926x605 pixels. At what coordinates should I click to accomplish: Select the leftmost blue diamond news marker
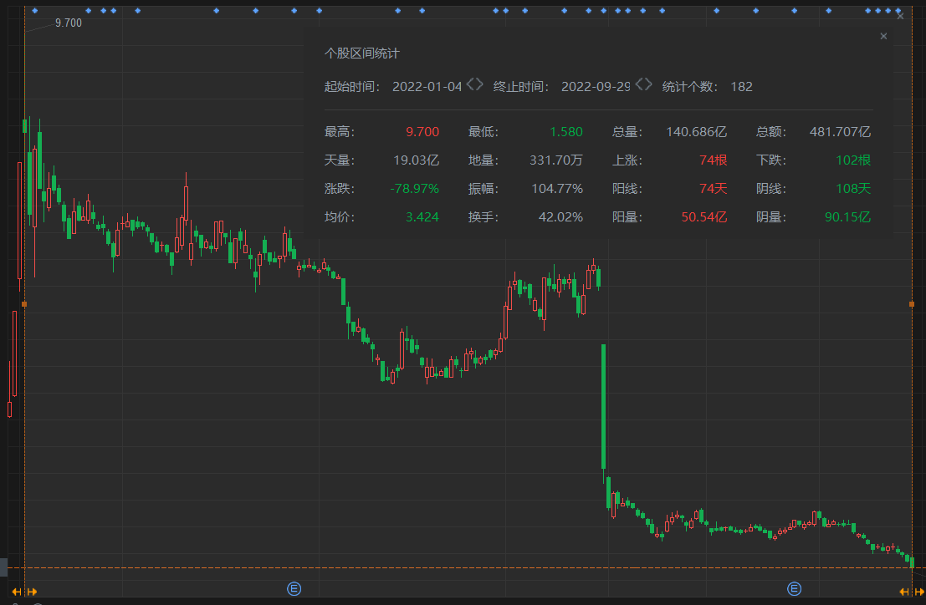click(34, 11)
